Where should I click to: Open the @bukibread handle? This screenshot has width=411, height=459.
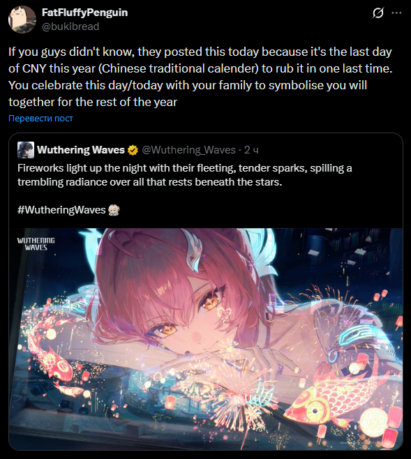pos(70,27)
